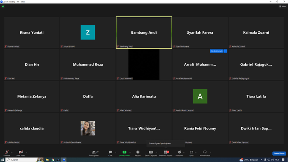Open more options on Arrafi Muhammad's tile
This screenshot has height=162, width=288.
pos(225,51)
